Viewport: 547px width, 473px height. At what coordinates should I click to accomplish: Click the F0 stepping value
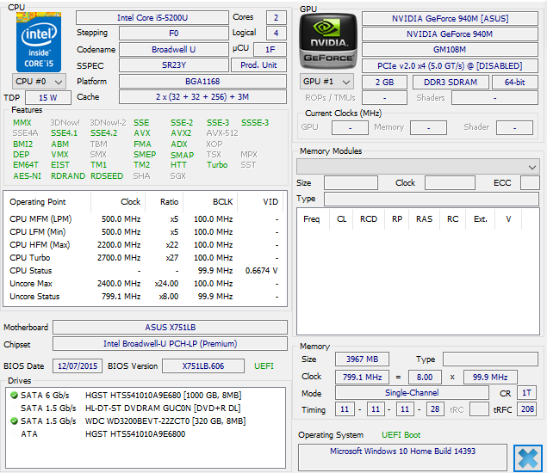click(x=174, y=34)
